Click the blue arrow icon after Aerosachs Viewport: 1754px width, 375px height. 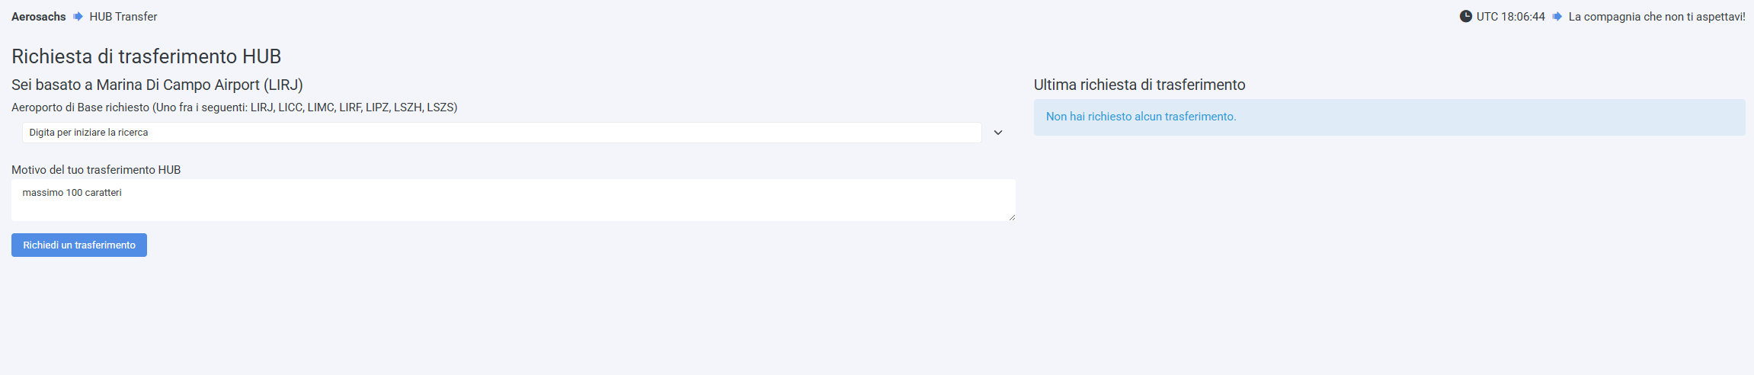point(78,17)
